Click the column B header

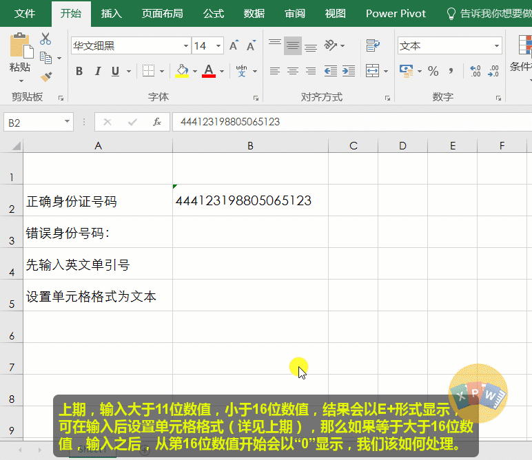(x=250, y=146)
